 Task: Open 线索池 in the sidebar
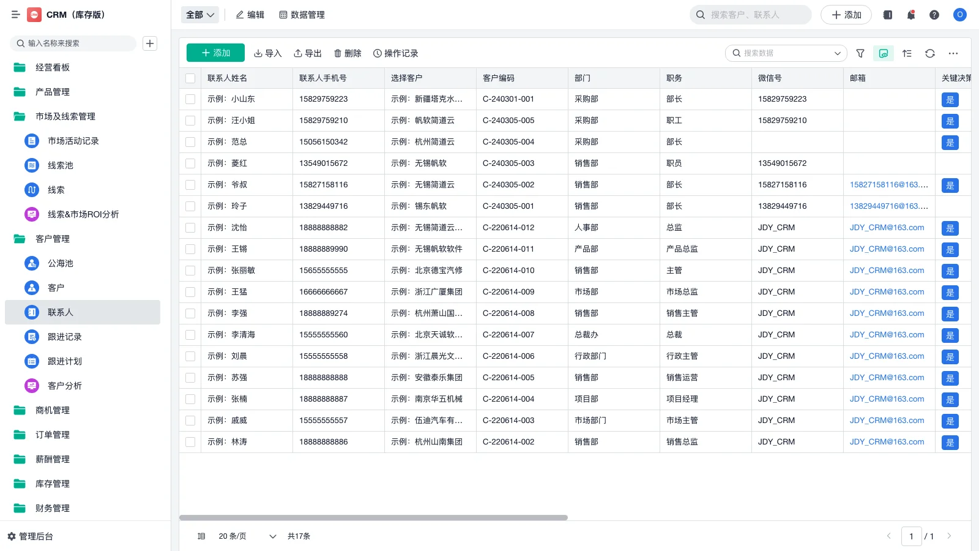(x=60, y=165)
